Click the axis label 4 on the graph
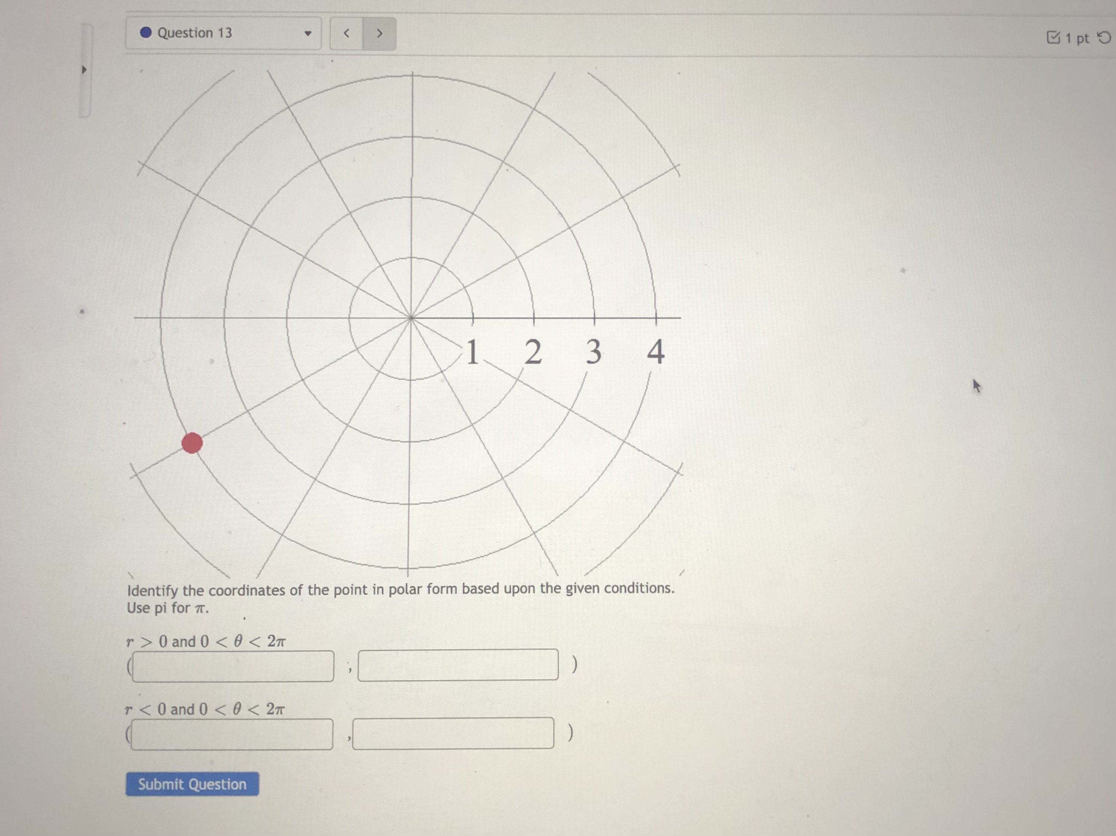The width and height of the screenshot is (1116, 836). click(655, 351)
